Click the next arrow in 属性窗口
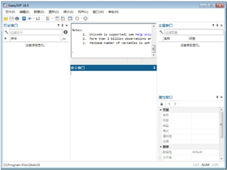 [x=175, y=104]
